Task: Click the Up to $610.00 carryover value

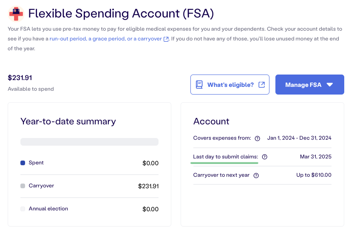Action: click(x=314, y=175)
